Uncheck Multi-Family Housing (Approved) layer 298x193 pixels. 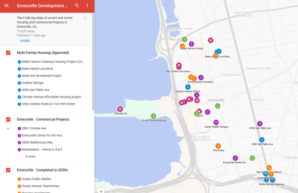coord(8,53)
